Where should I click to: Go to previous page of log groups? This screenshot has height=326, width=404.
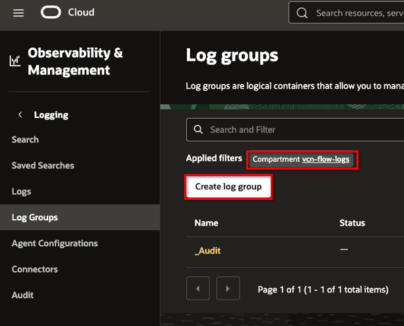tap(198, 288)
